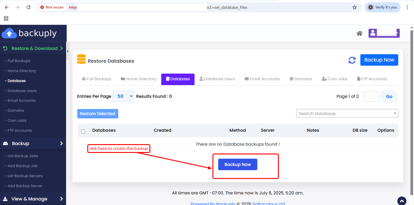
Task: Click the Databases column header
Action: 104,130
